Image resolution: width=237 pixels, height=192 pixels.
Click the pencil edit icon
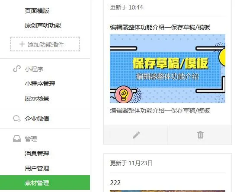tap(136, 135)
